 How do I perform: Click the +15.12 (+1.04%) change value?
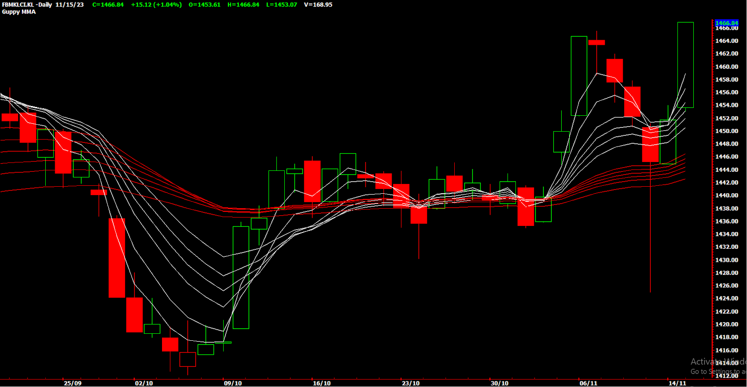[x=156, y=5]
